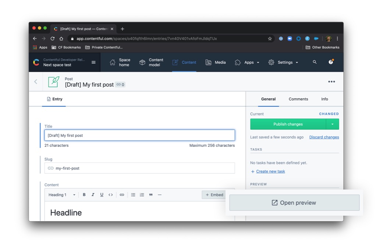Open the Apps bookmarks shortcut
This screenshot has height=251, width=380.
(40, 47)
